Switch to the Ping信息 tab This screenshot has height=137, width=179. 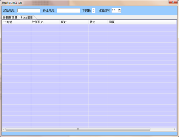click(27, 17)
